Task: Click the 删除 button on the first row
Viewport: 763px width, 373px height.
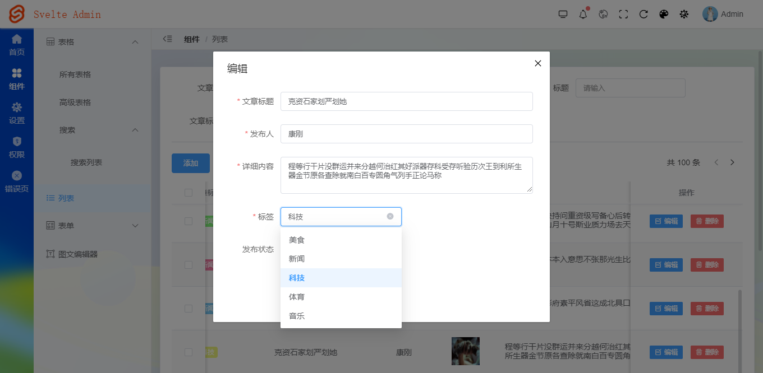Action: click(x=706, y=221)
